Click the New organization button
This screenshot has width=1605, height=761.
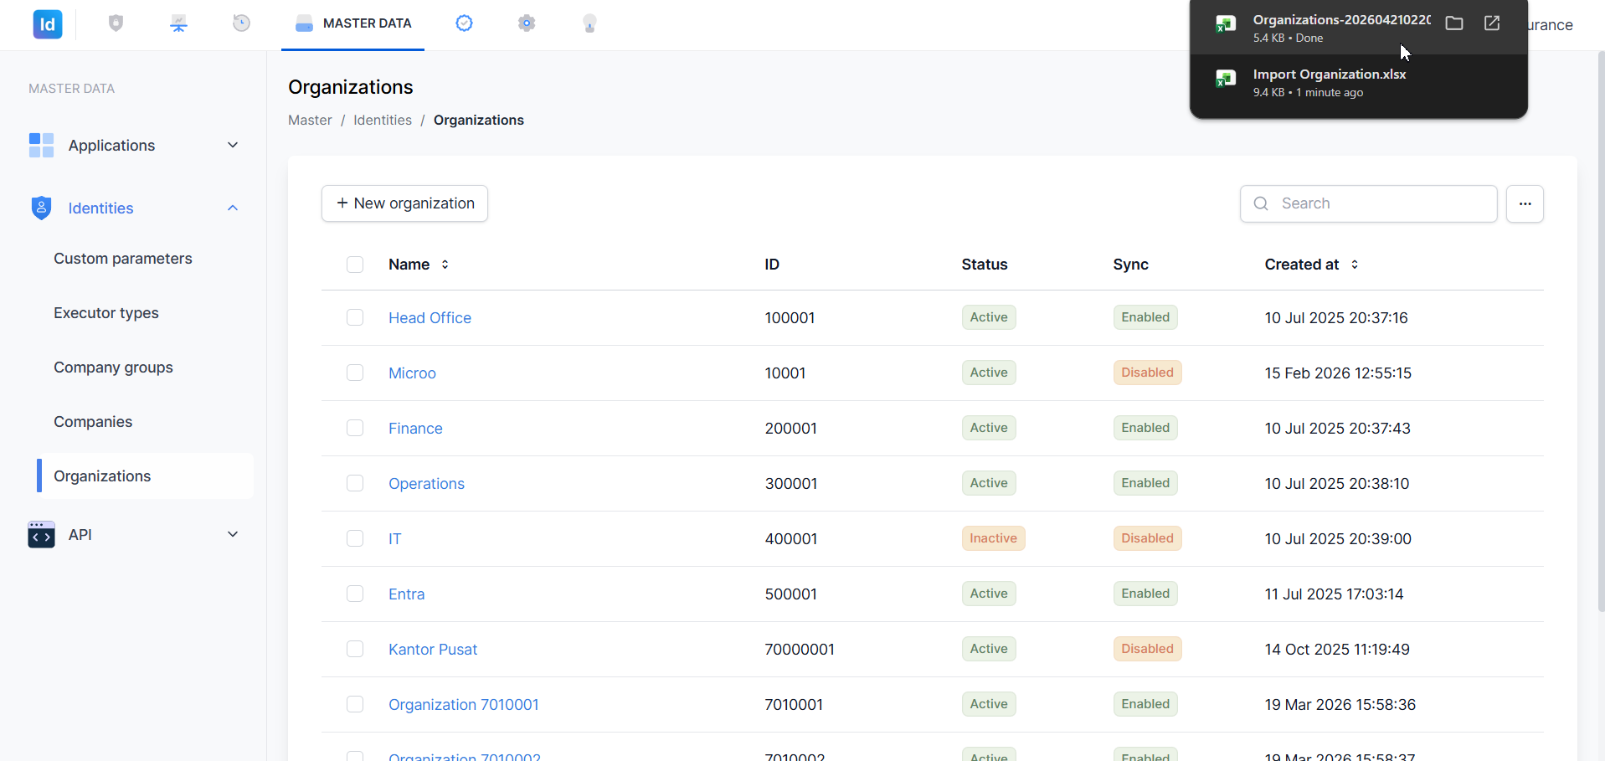coord(404,203)
